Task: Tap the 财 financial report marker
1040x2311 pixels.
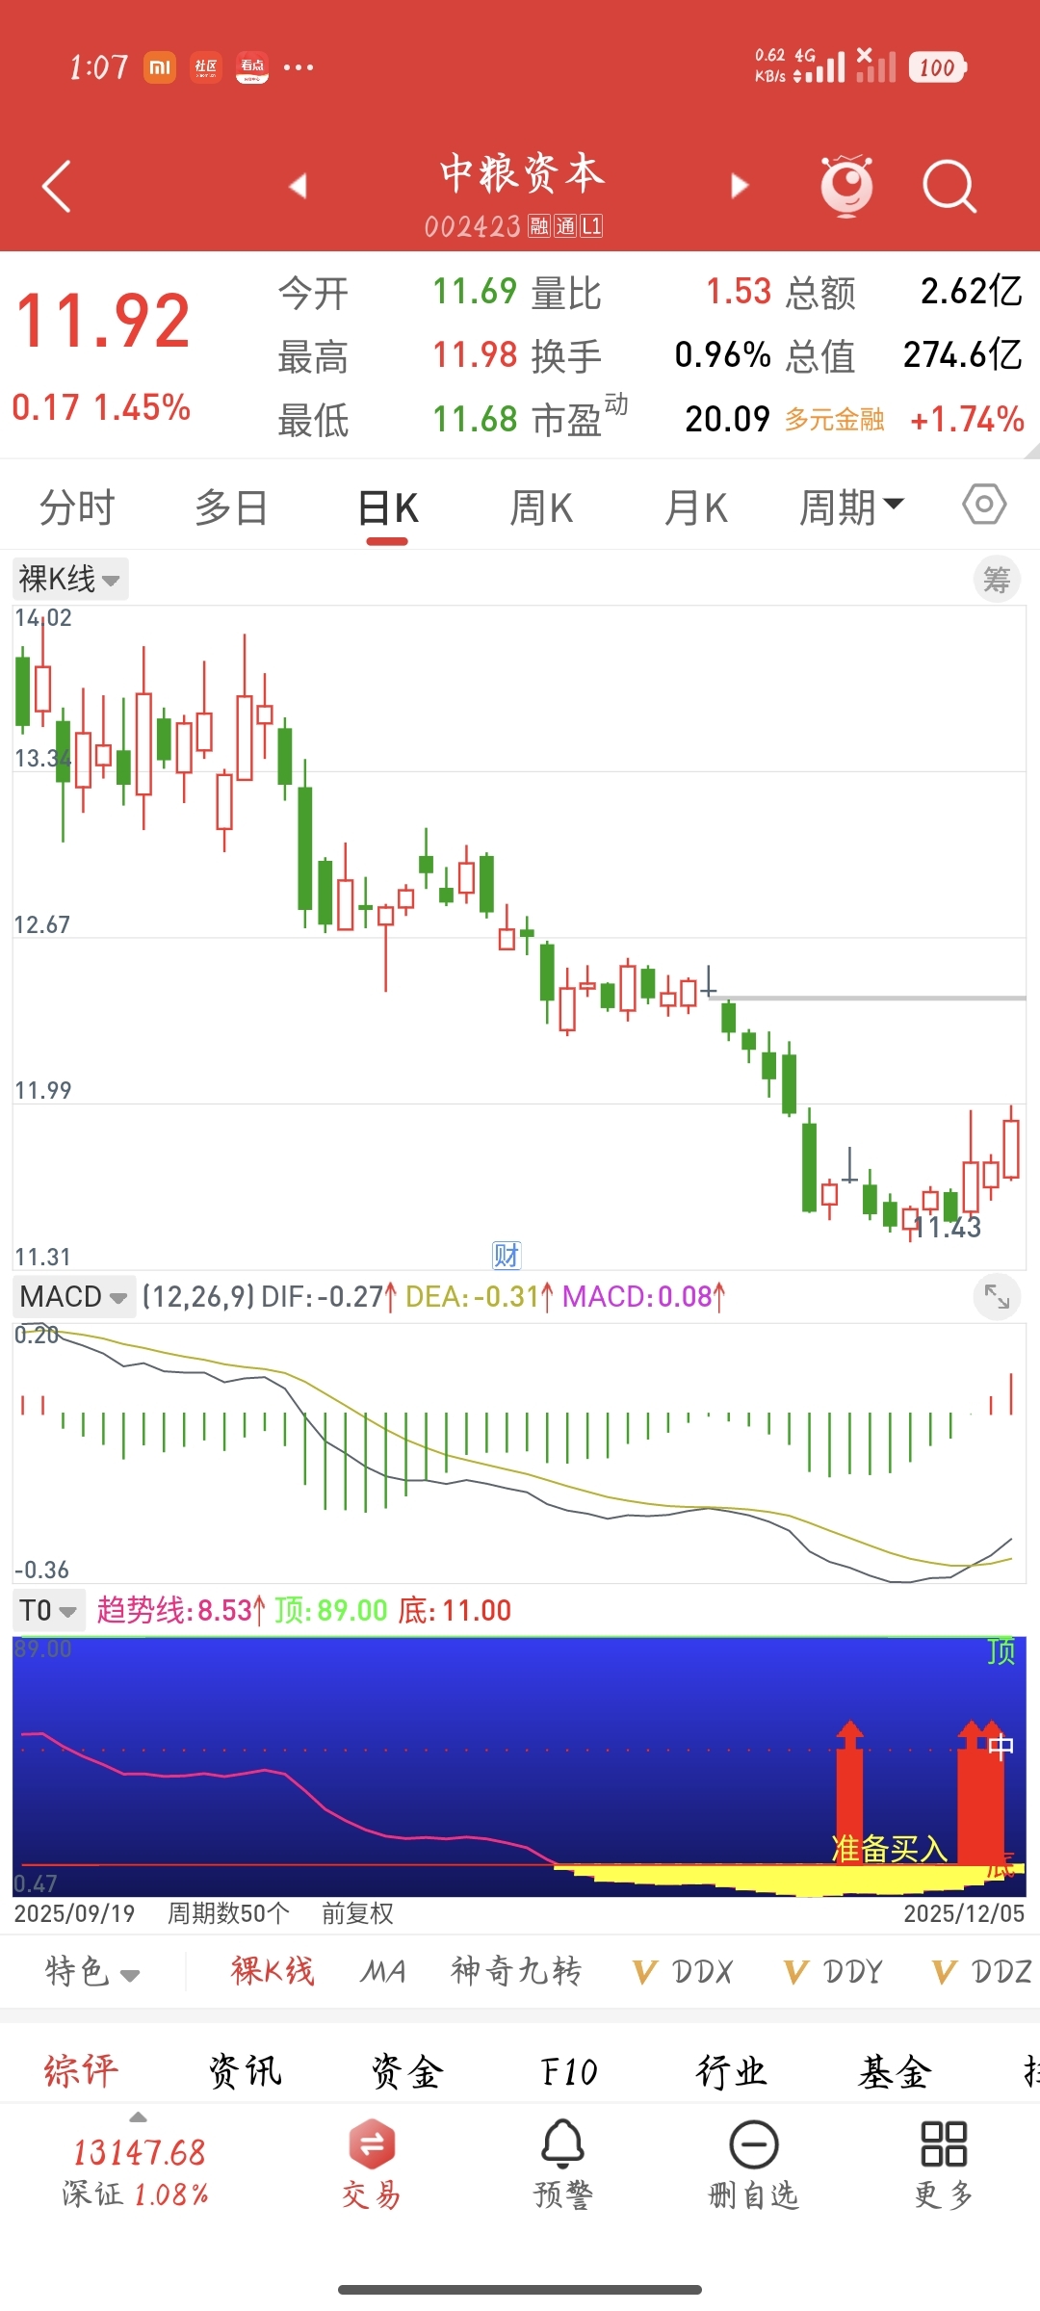Action: [507, 1255]
